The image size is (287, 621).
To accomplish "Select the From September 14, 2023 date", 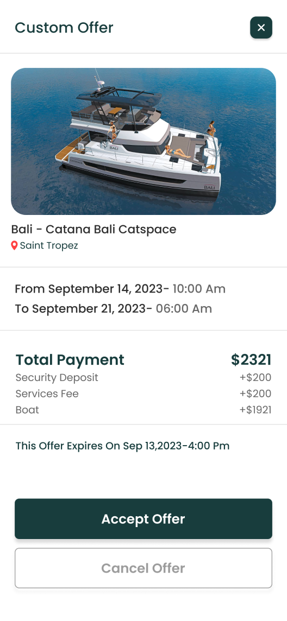I will coord(91,289).
